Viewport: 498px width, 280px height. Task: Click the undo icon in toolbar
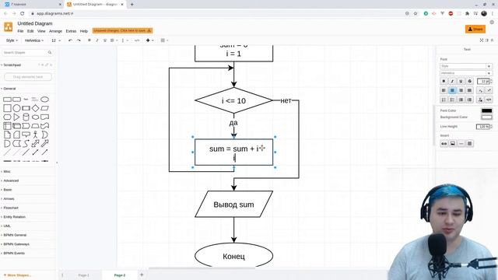pyautogui.click(x=70, y=40)
